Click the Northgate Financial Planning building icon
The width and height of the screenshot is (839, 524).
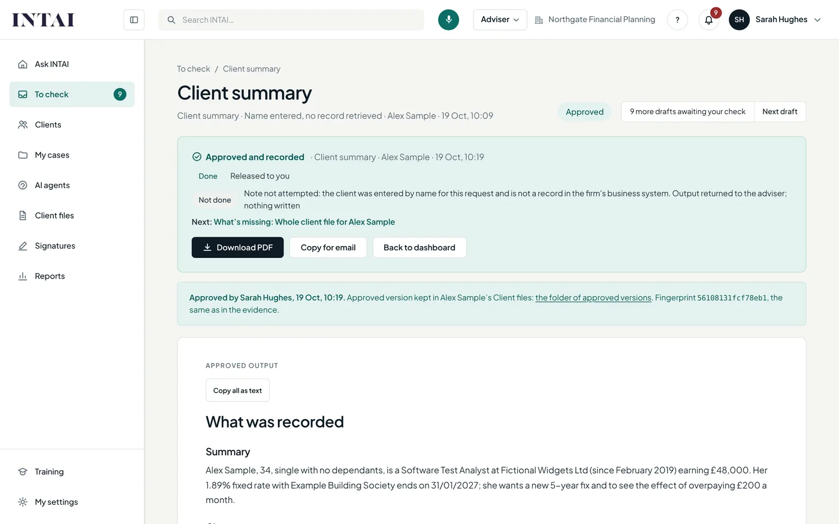[539, 20]
